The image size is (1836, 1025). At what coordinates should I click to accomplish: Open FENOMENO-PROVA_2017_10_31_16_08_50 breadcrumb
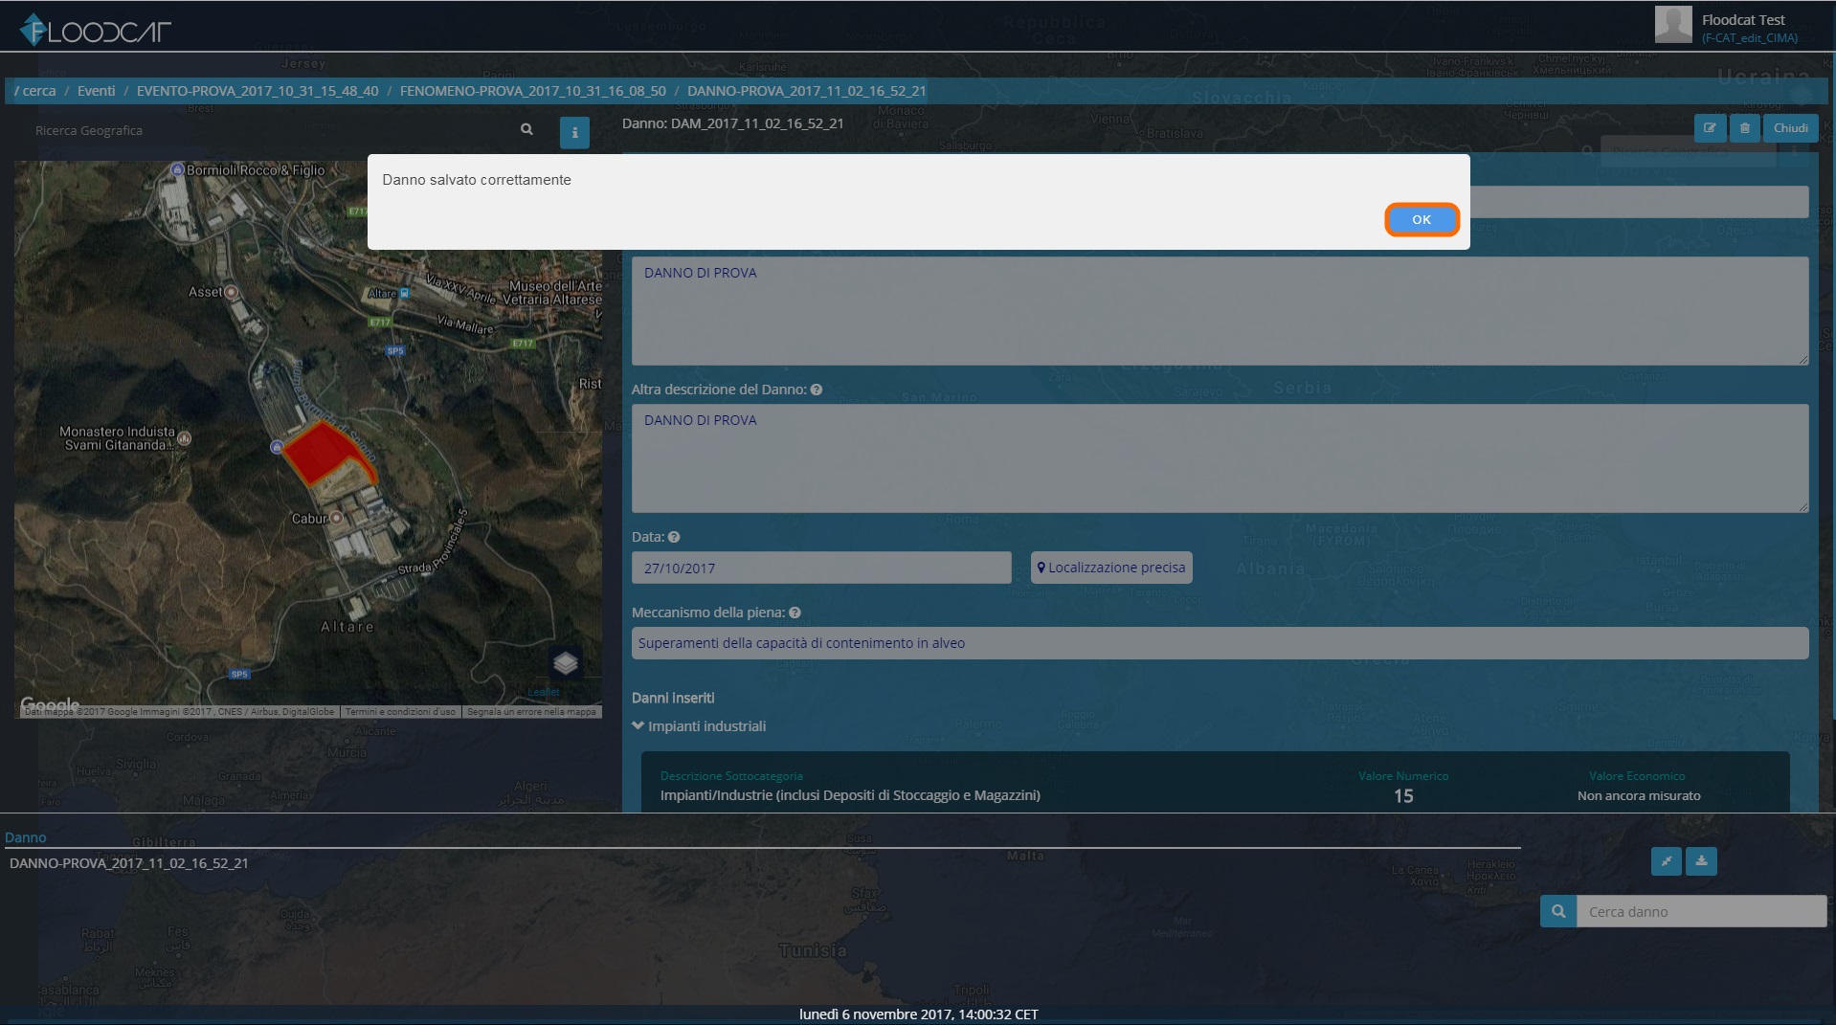[533, 91]
